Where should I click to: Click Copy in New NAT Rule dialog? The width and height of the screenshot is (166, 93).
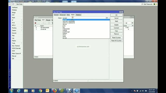tap(116, 31)
